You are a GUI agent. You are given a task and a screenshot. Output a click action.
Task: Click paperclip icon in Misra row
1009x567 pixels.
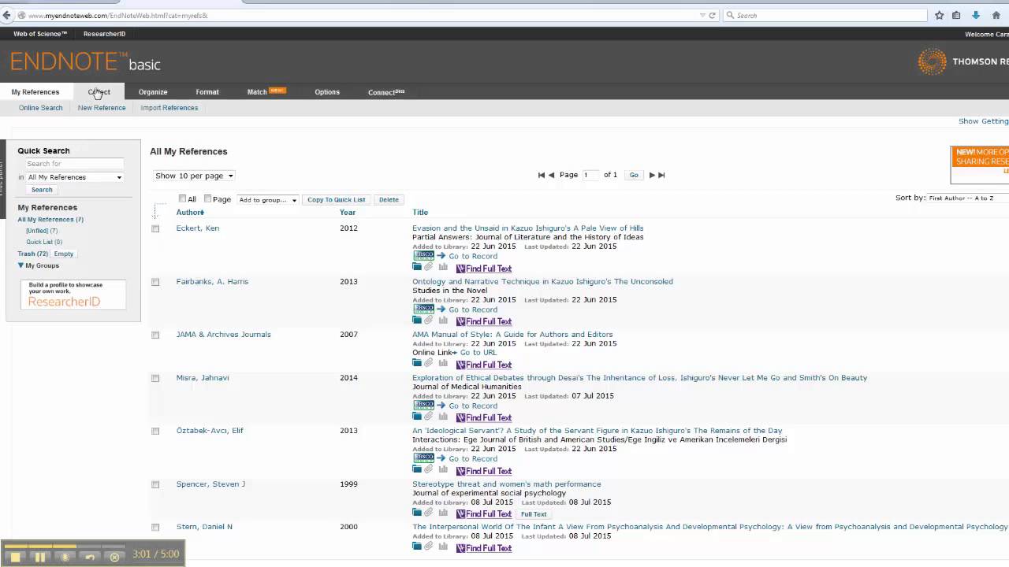tap(429, 417)
